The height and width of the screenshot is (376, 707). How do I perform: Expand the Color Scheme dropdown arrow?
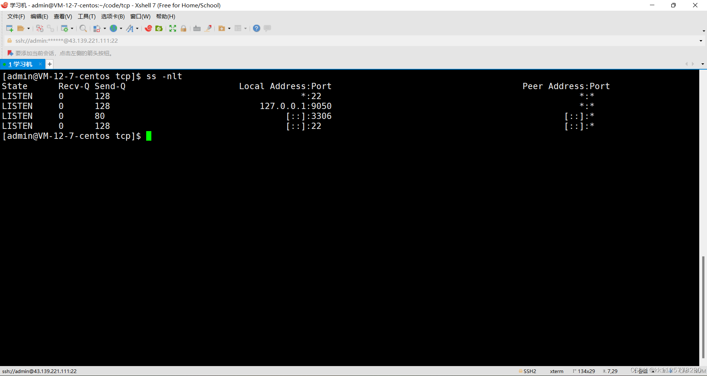[105, 29]
